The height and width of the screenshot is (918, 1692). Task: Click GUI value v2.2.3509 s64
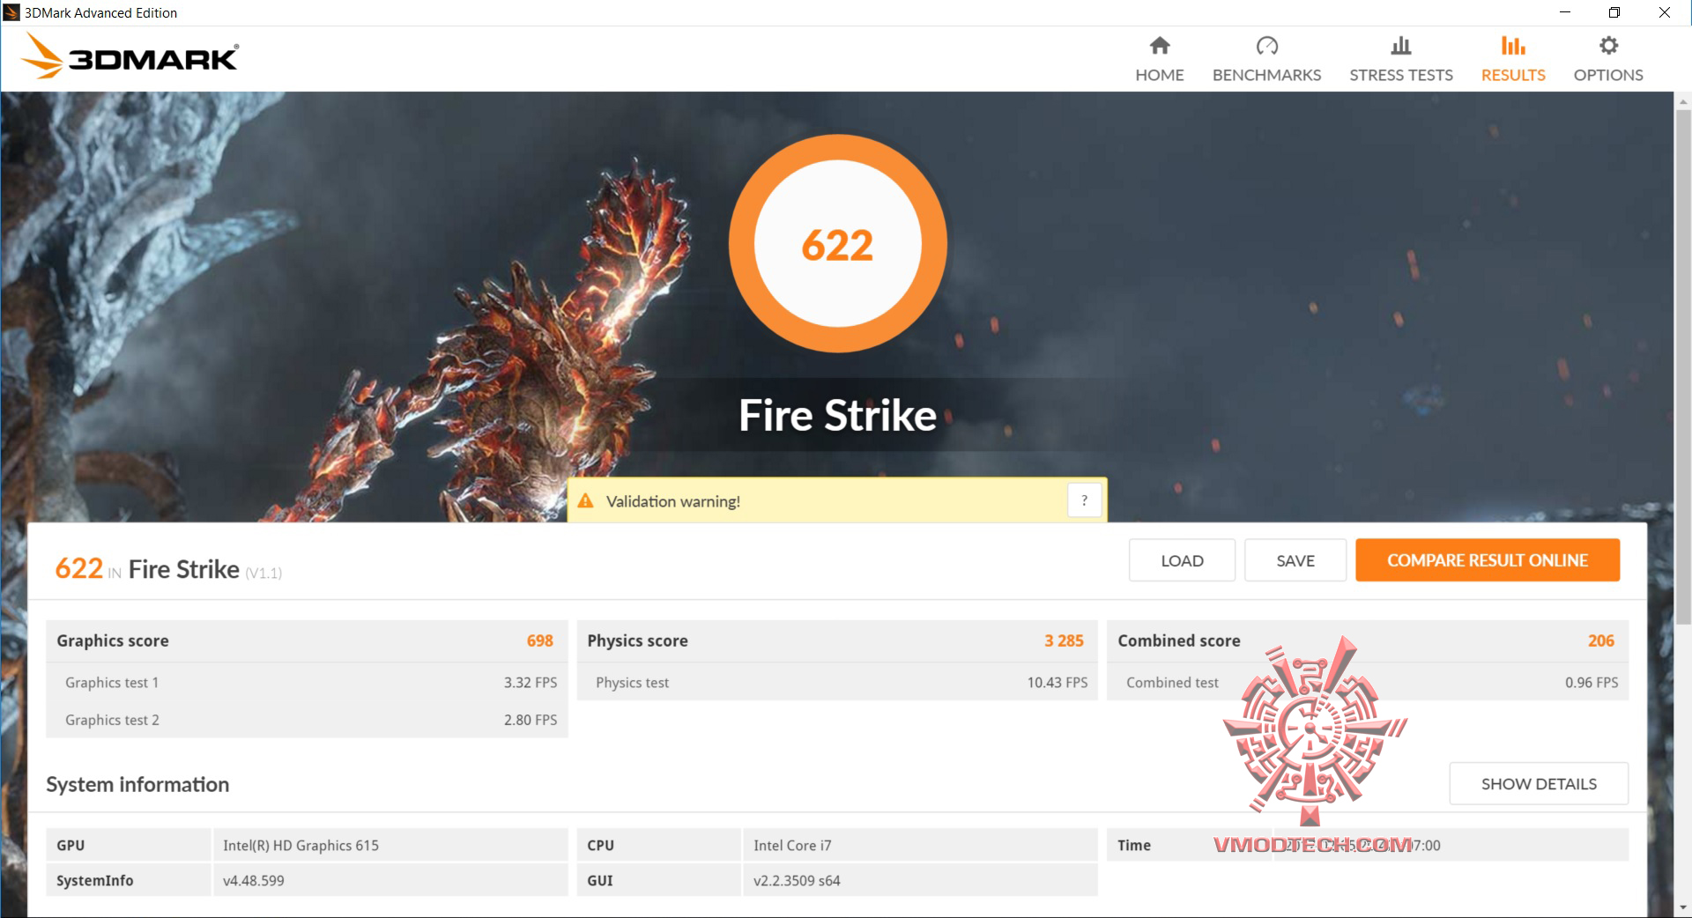pos(797,880)
